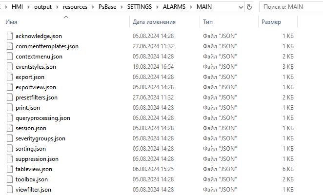The width and height of the screenshot is (323, 196).
Task: Select the presetfilters.json file icon
Action: pyautogui.click(x=10, y=98)
